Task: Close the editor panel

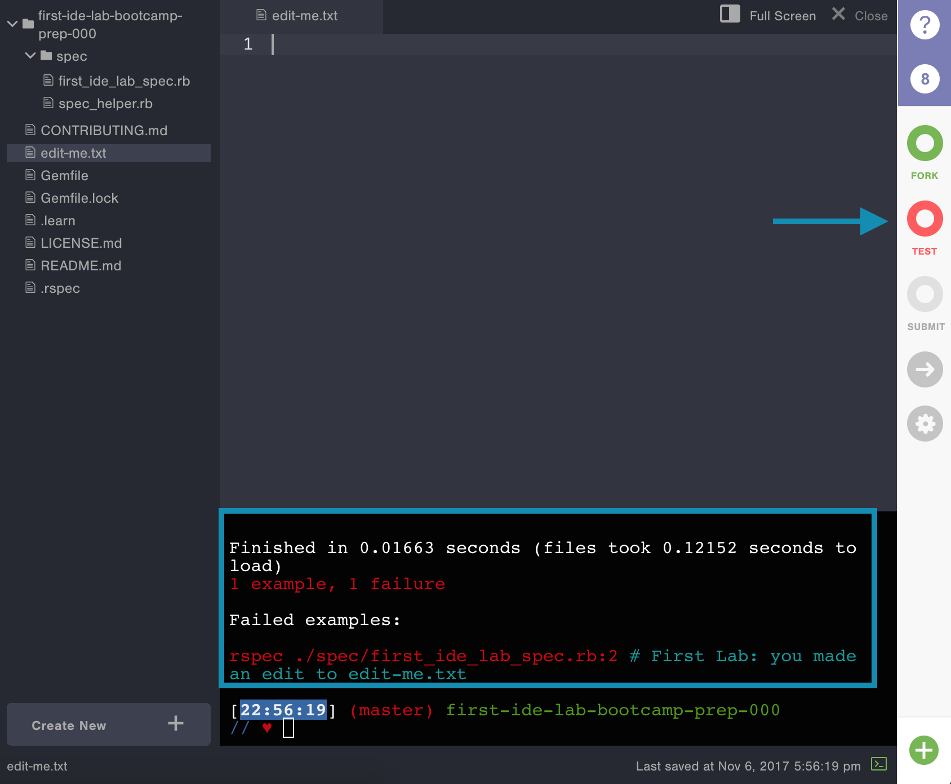Action: coord(860,15)
